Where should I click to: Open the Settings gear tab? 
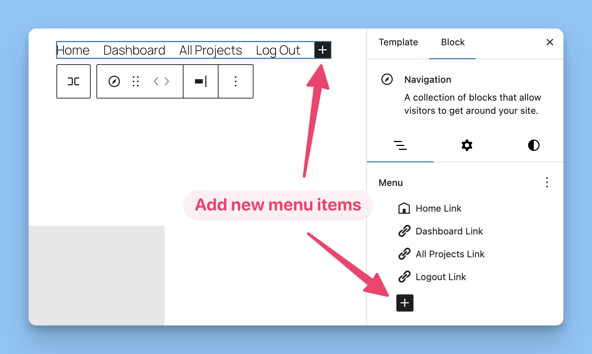(467, 145)
